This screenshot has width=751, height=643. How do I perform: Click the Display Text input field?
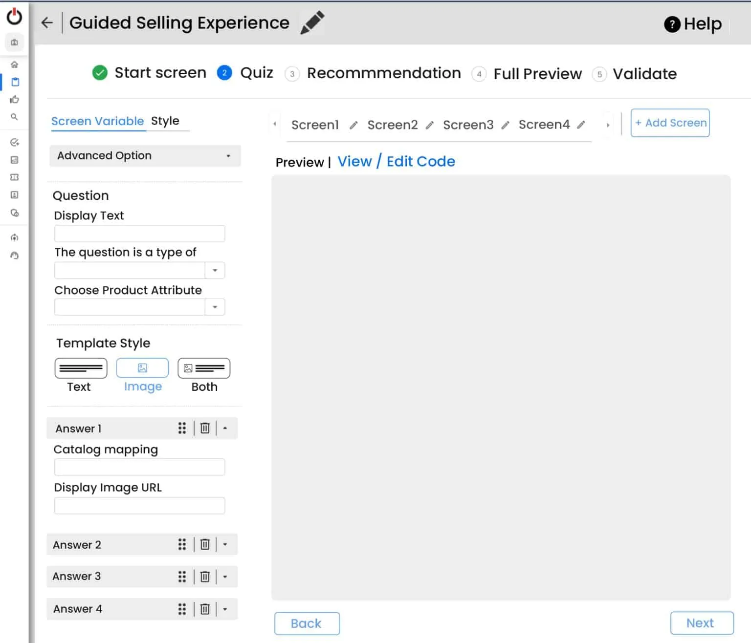(139, 234)
